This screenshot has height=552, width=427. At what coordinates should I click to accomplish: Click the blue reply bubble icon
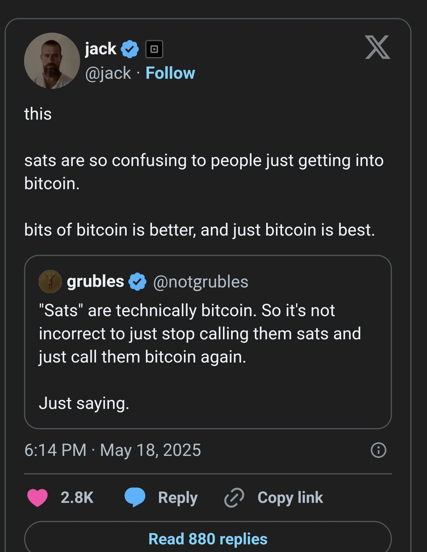135,497
